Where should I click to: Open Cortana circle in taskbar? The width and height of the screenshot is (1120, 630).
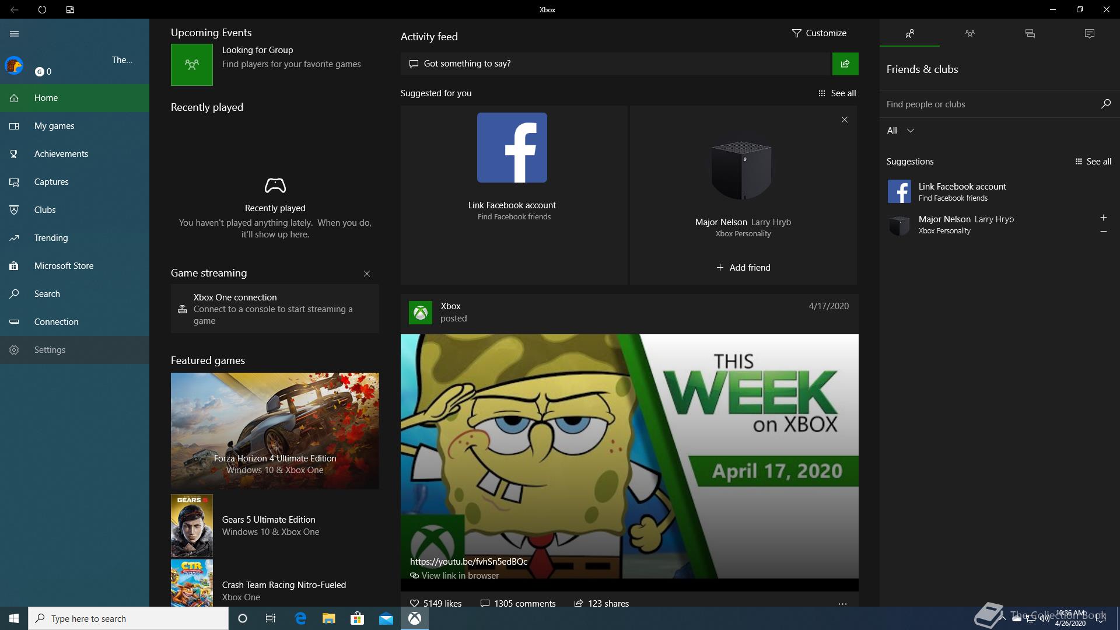[243, 618]
